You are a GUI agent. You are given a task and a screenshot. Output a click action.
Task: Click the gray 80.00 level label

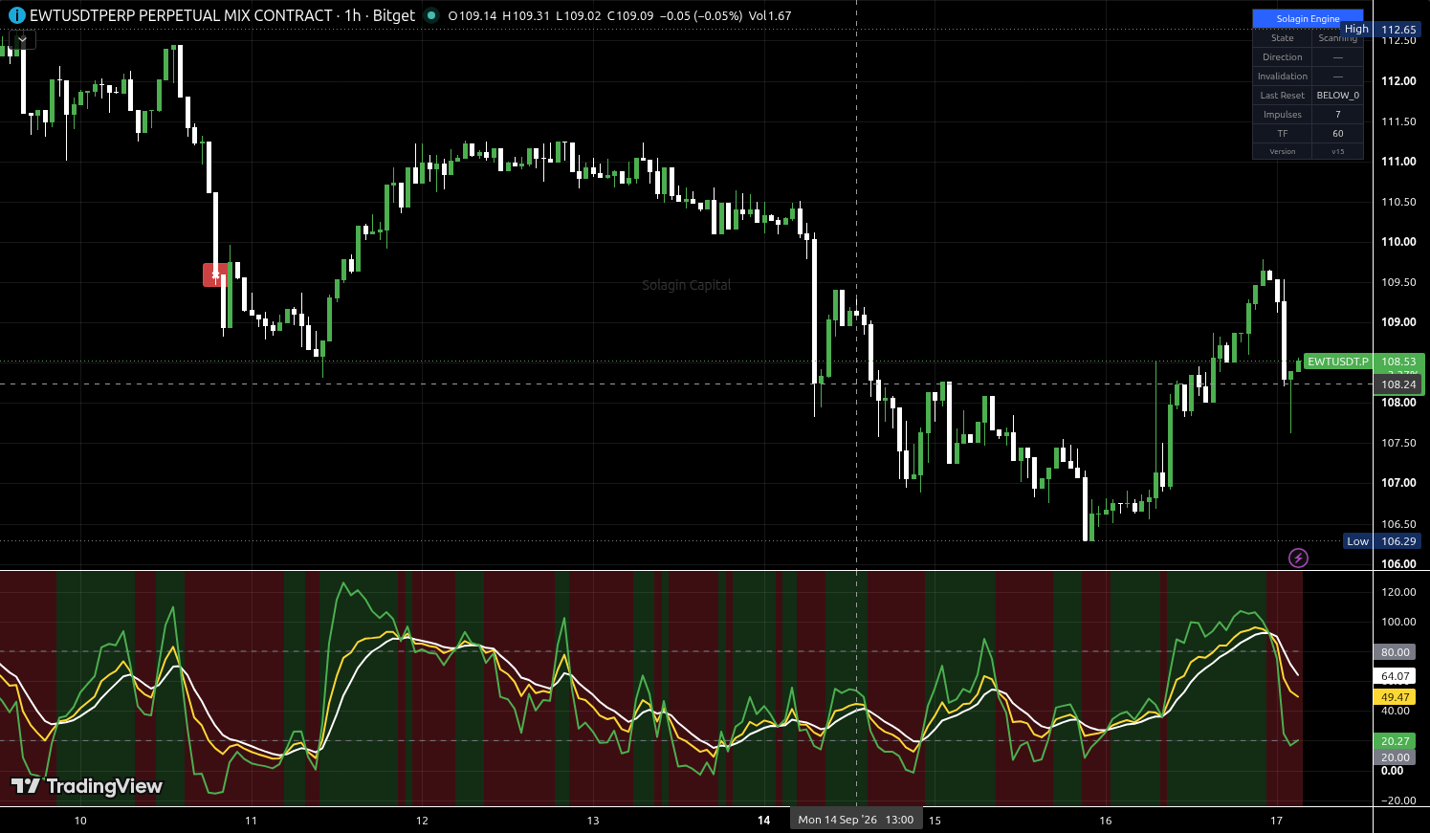coord(1396,652)
